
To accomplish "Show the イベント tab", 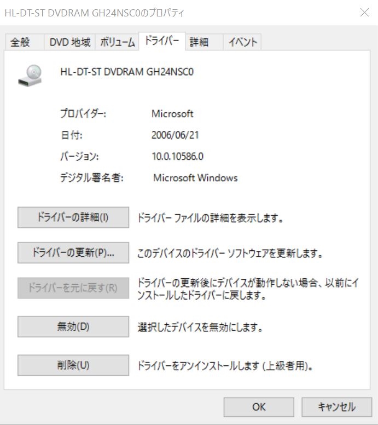I will pos(243,42).
